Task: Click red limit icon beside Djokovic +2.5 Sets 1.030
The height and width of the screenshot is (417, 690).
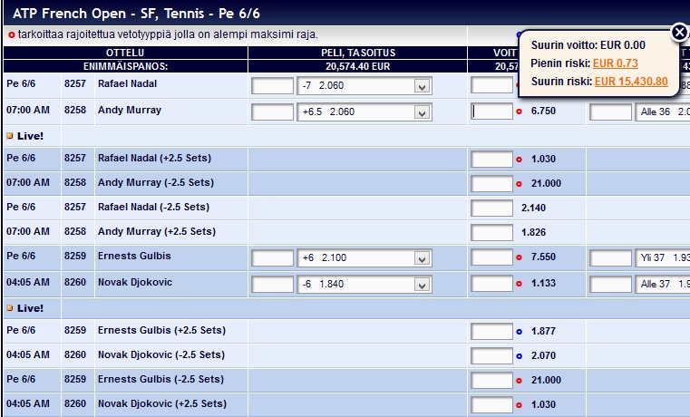Action: click(519, 405)
